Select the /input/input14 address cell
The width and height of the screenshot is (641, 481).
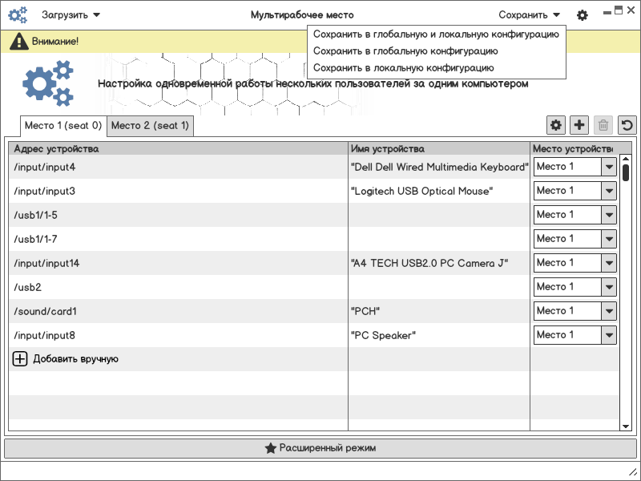tap(178, 263)
